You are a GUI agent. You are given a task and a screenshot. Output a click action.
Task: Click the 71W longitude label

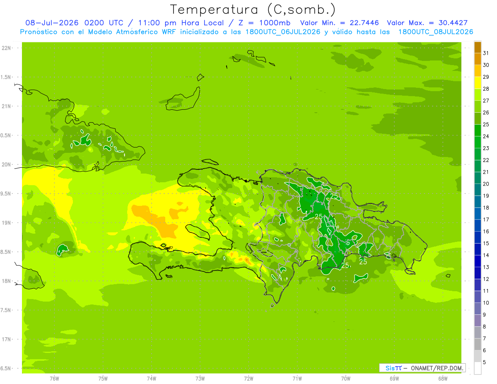point(297,379)
